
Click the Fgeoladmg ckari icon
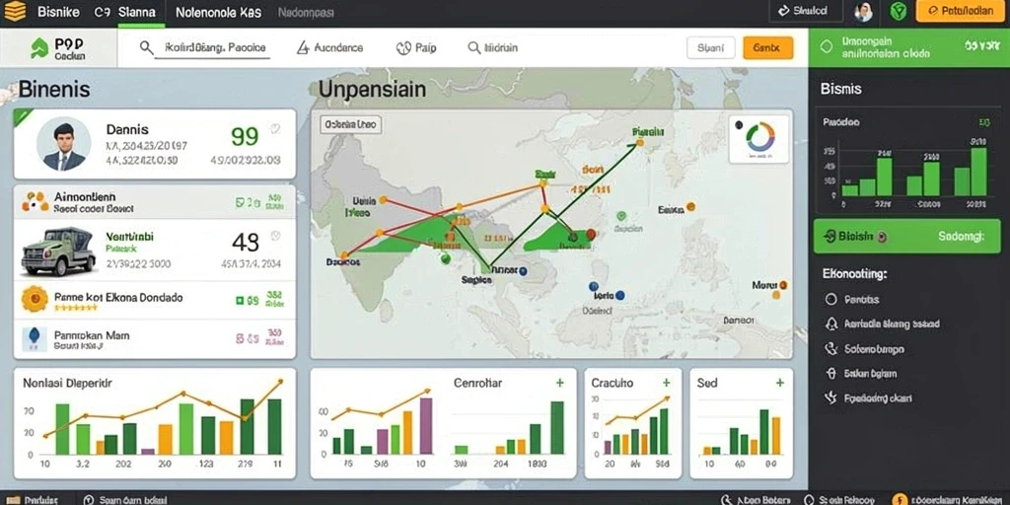click(x=830, y=397)
